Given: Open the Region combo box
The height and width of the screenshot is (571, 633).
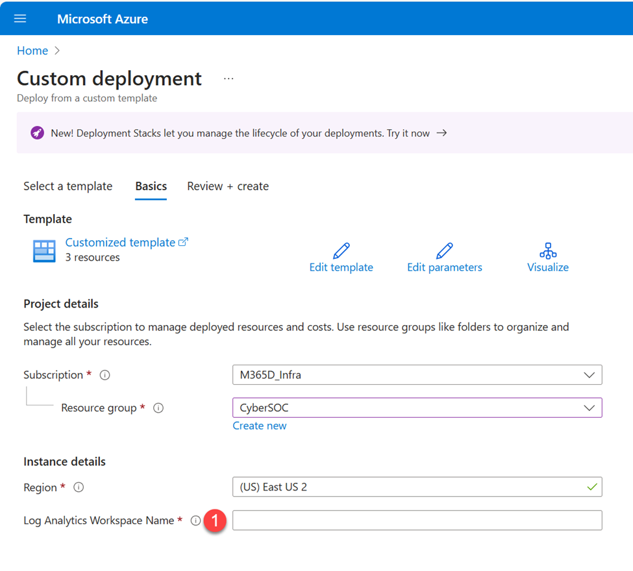Looking at the screenshot, I should coord(417,487).
